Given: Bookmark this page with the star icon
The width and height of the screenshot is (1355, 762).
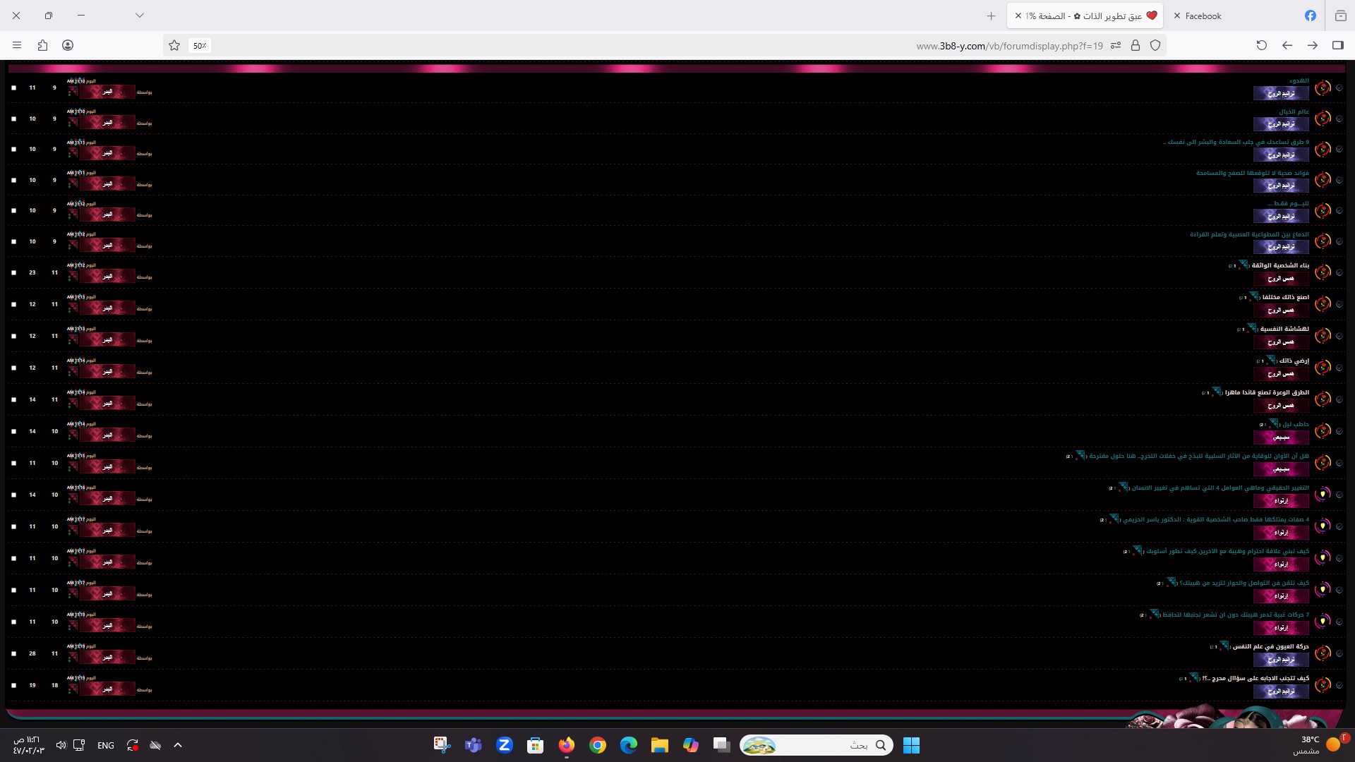Looking at the screenshot, I should (174, 45).
